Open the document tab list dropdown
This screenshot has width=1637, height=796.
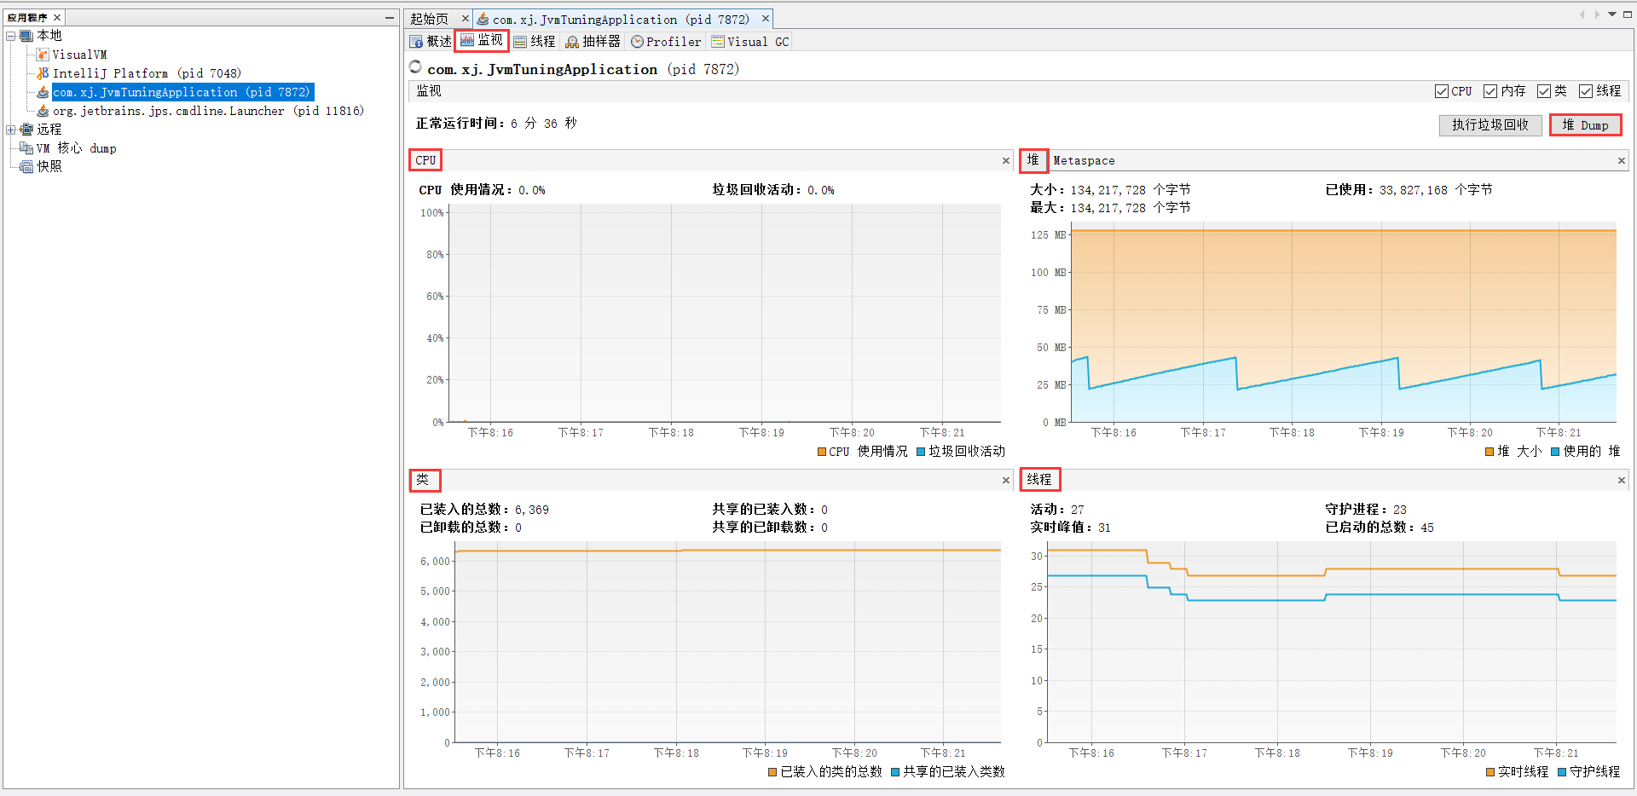pyautogui.click(x=1611, y=14)
